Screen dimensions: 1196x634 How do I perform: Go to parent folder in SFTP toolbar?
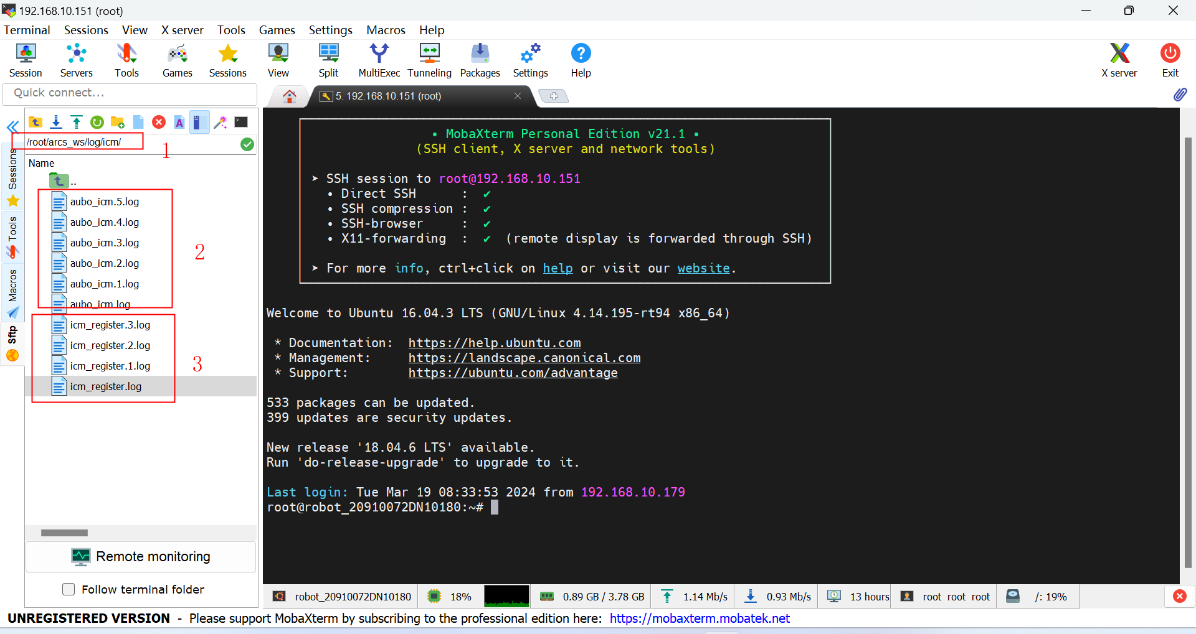36,122
